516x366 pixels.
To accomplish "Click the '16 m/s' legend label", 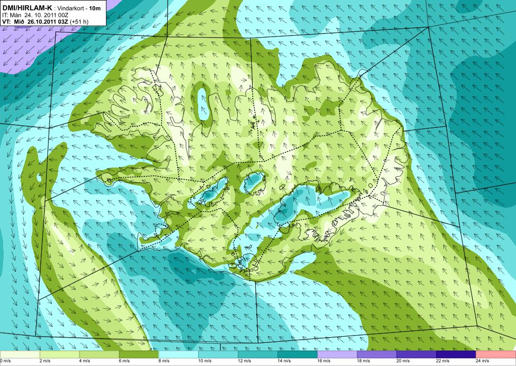I will (x=324, y=361).
